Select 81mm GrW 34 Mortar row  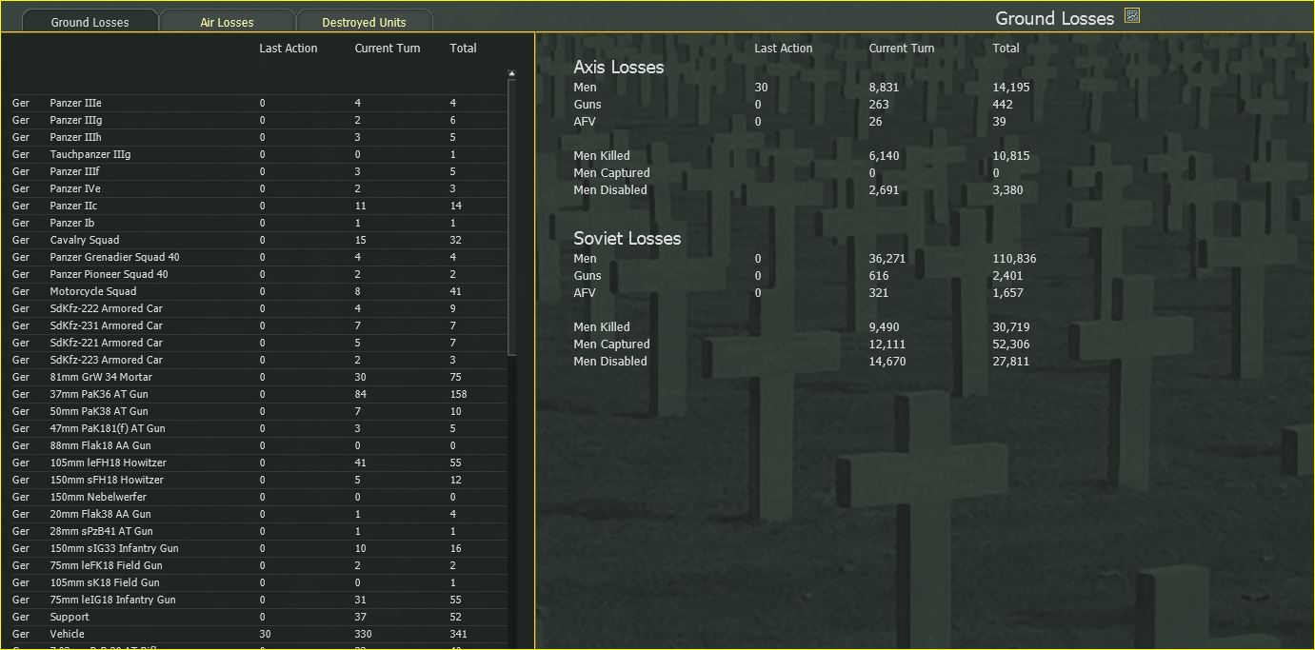(257, 377)
